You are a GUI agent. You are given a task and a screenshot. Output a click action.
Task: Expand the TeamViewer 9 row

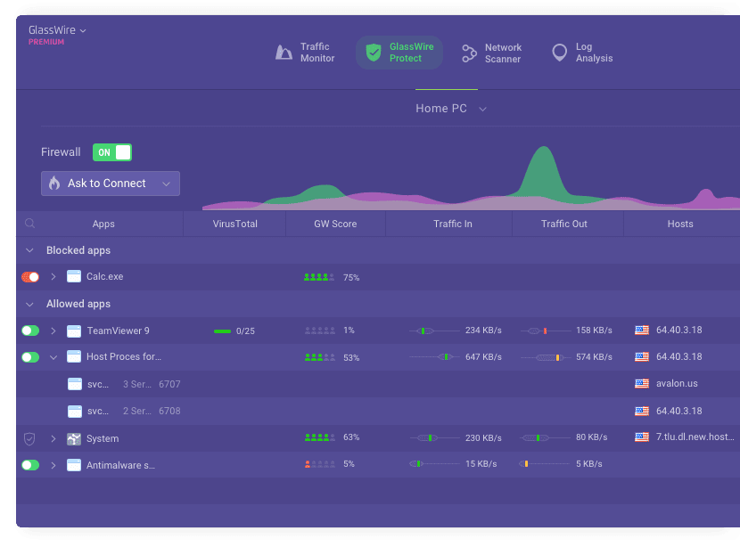coord(53,331)
